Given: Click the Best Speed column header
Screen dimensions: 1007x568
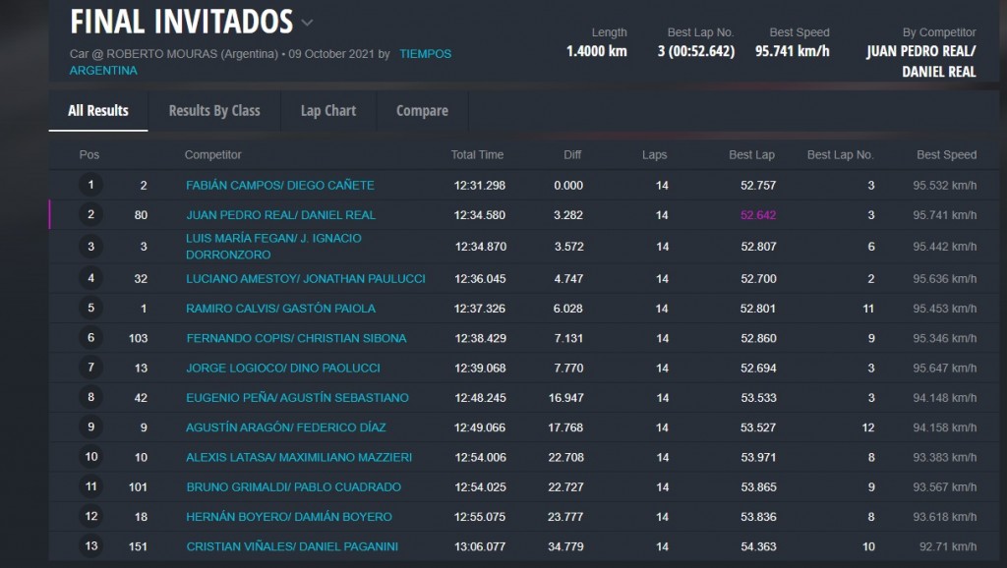Looking at the screenshot, I should [x=946, y=155].
